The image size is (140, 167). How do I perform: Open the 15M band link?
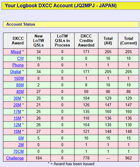(17, 118)
